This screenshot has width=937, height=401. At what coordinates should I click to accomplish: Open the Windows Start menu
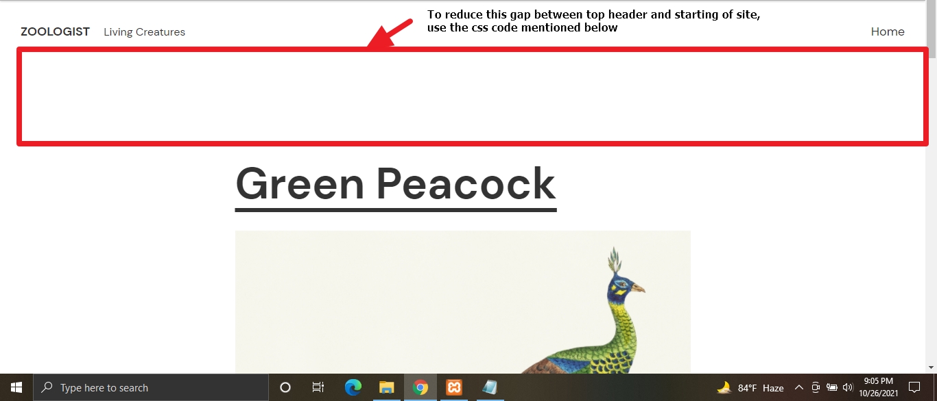[16, 387]
